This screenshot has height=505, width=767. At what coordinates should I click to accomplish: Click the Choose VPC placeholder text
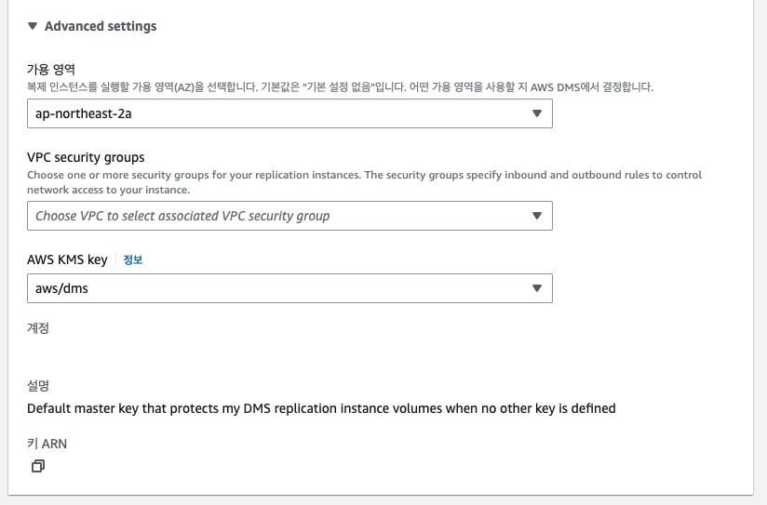(x=182, y=216)
